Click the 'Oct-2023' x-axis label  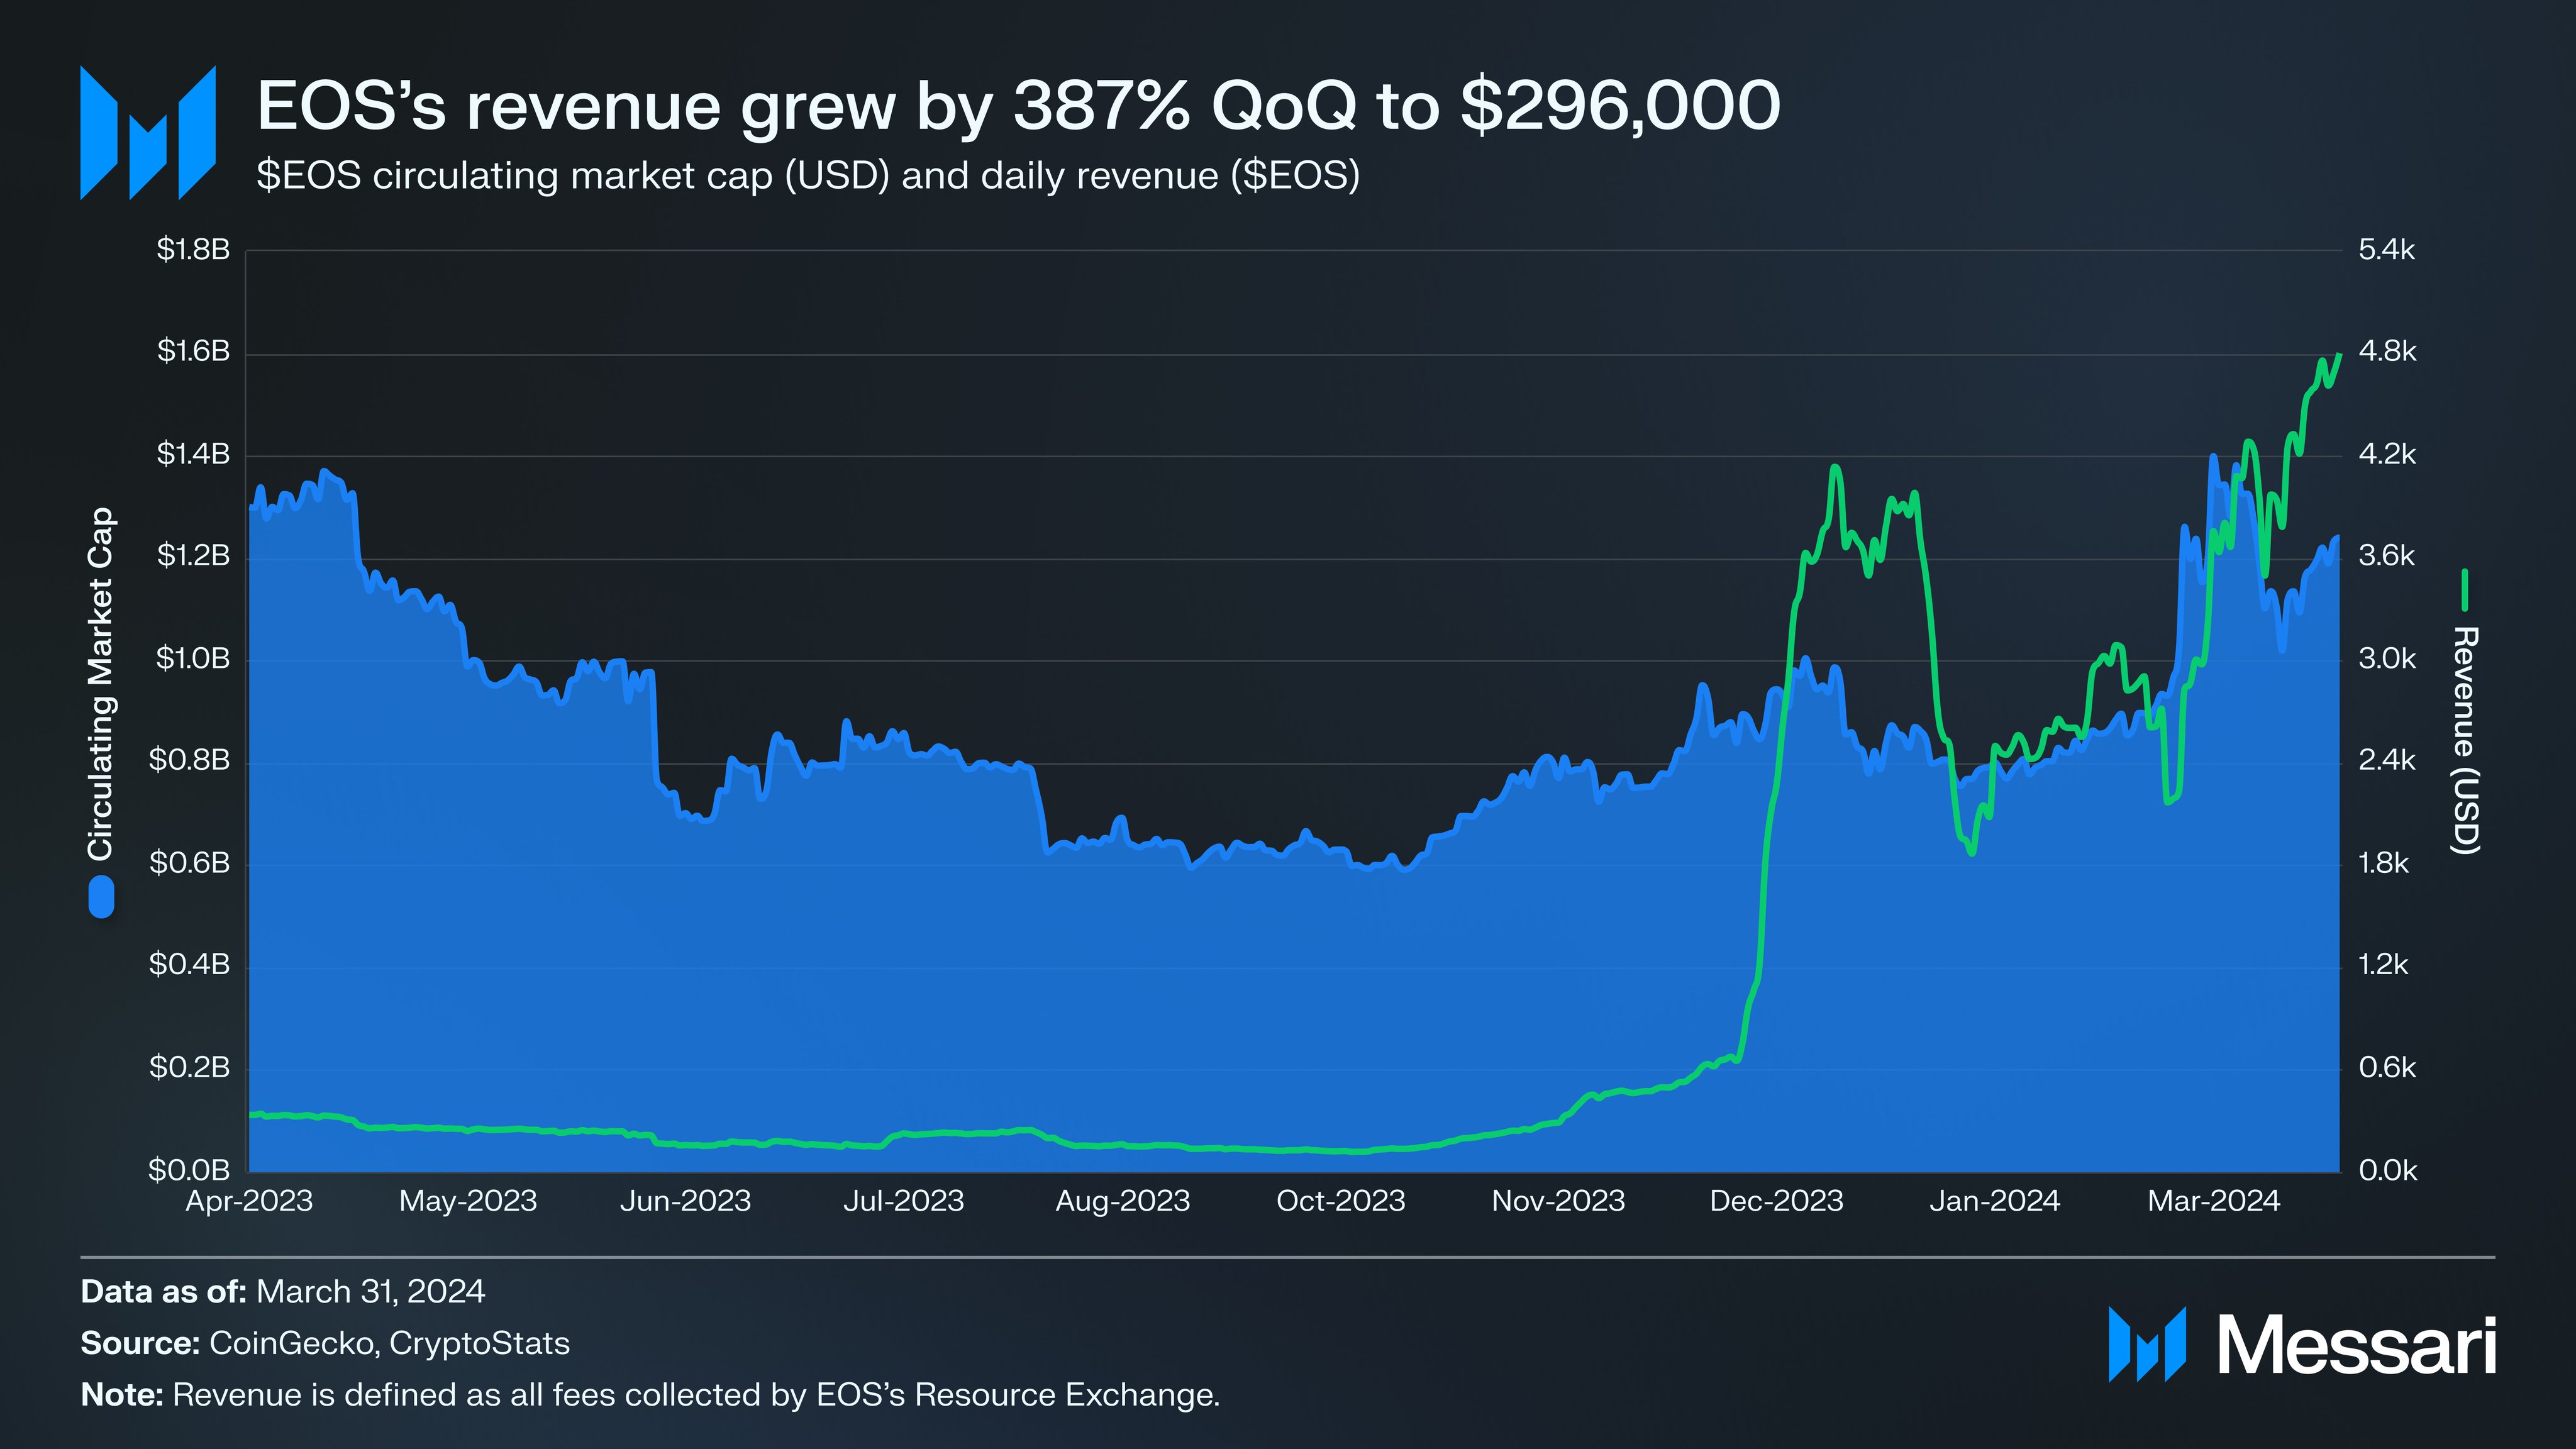(1340, 1201)
